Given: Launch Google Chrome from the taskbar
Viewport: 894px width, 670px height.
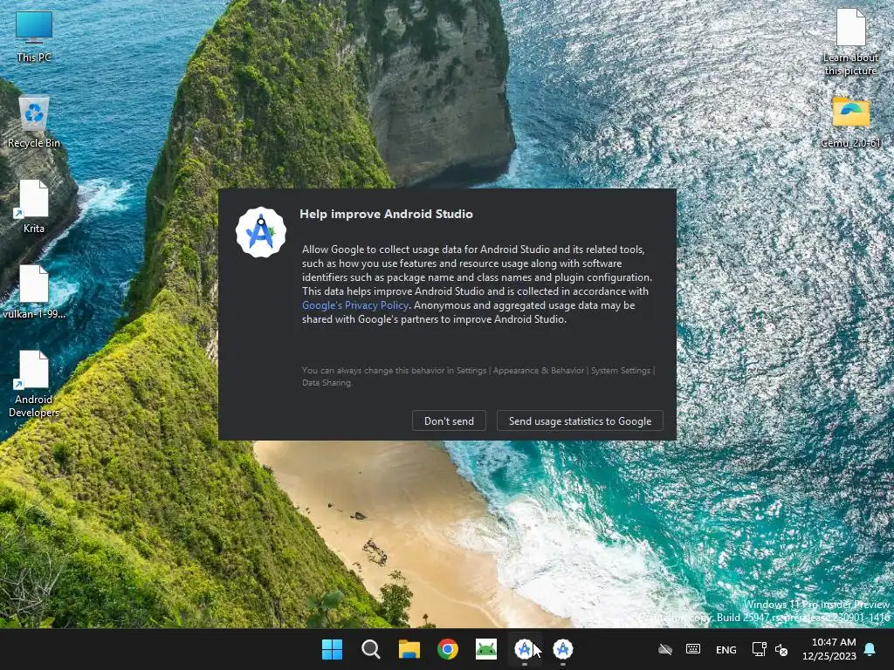Looking at the screenshot, I should [448, 649].
